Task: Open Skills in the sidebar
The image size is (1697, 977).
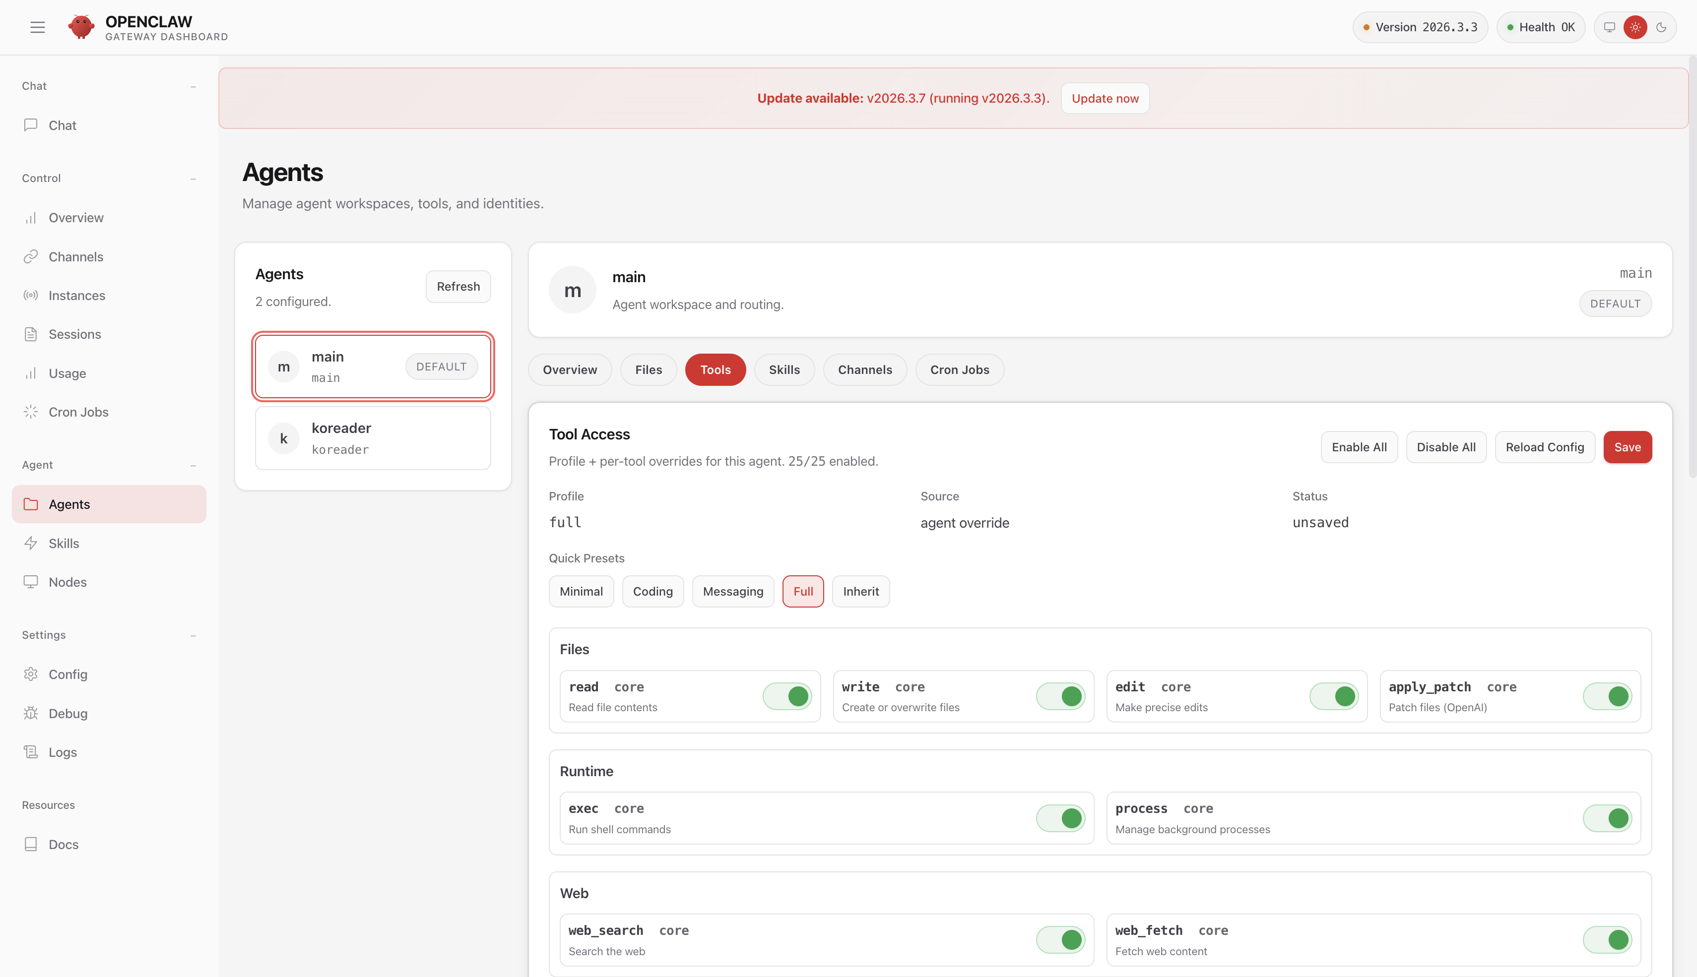Action: click(64, 543)
